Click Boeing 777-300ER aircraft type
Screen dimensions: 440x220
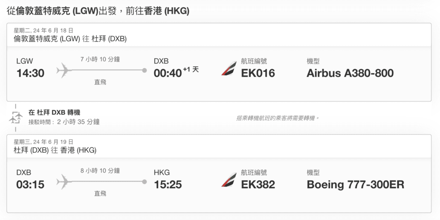(x=355, y=185)
